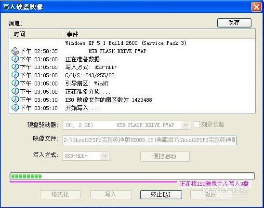Image resolution: width=264 pixels, height=208 pixels.
Task: Click the 写入 button
Action: click(111, 194)
